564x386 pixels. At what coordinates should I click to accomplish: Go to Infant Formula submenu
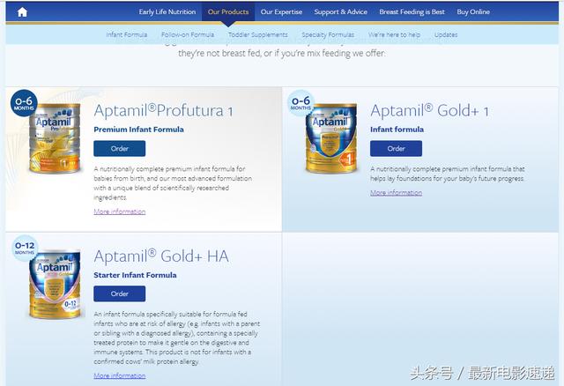point(127,35)
